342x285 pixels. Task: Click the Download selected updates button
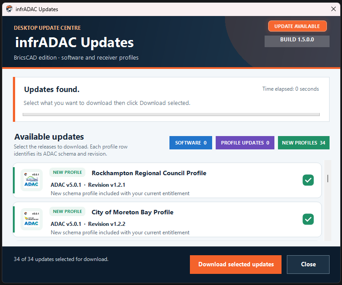click(x=236, y=264)
